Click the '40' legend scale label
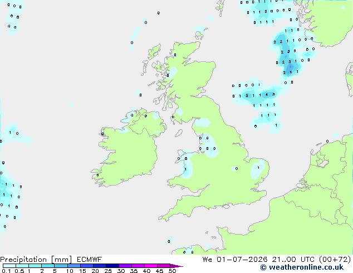 (x=146, y=271)
